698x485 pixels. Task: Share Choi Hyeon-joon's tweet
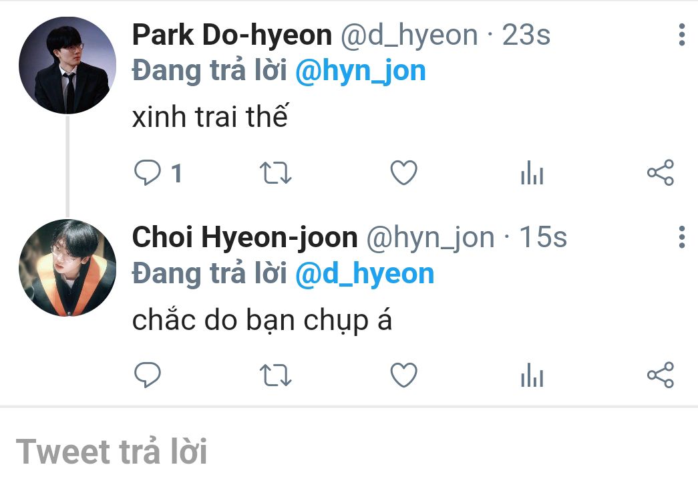[661, 375]
